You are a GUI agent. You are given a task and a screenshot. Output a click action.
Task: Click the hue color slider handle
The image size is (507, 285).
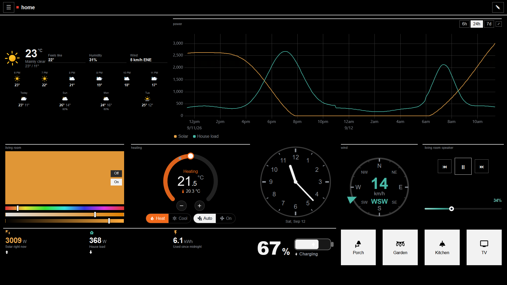pyautogui.click(x=18, y=208)
